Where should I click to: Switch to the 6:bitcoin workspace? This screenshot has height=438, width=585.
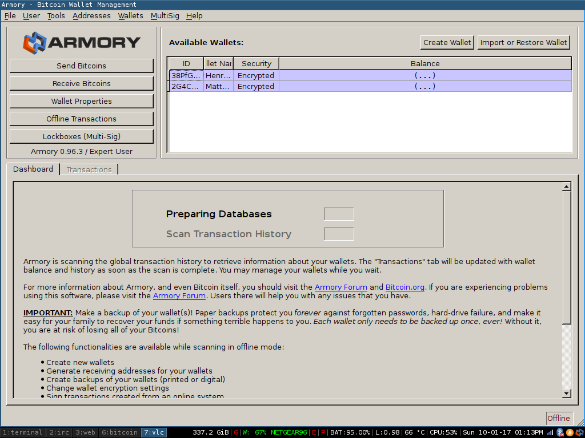pyautogui.click(x=119, y=432)
